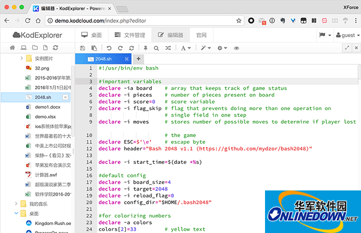Open a new browser tab
The image size is (361, 233).
[x=122, y=9]
